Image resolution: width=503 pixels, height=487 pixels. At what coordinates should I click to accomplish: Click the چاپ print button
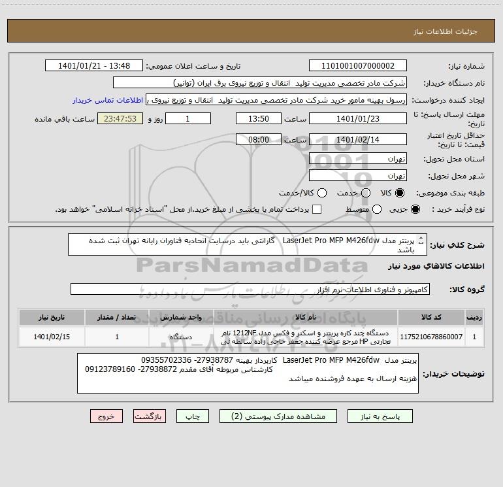(193, 416)
